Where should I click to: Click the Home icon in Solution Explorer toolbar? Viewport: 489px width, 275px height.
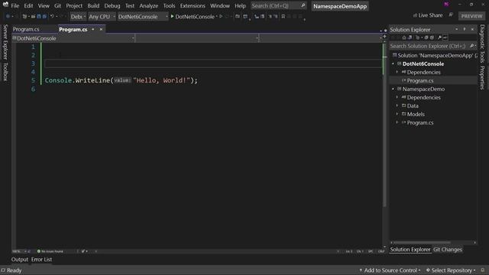(404, 37)
